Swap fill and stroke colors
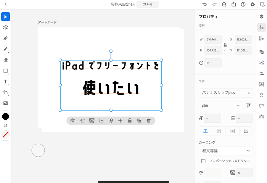The height and width of the screenshot is (183, 267). pyautogui.click(x=5, y=125)
